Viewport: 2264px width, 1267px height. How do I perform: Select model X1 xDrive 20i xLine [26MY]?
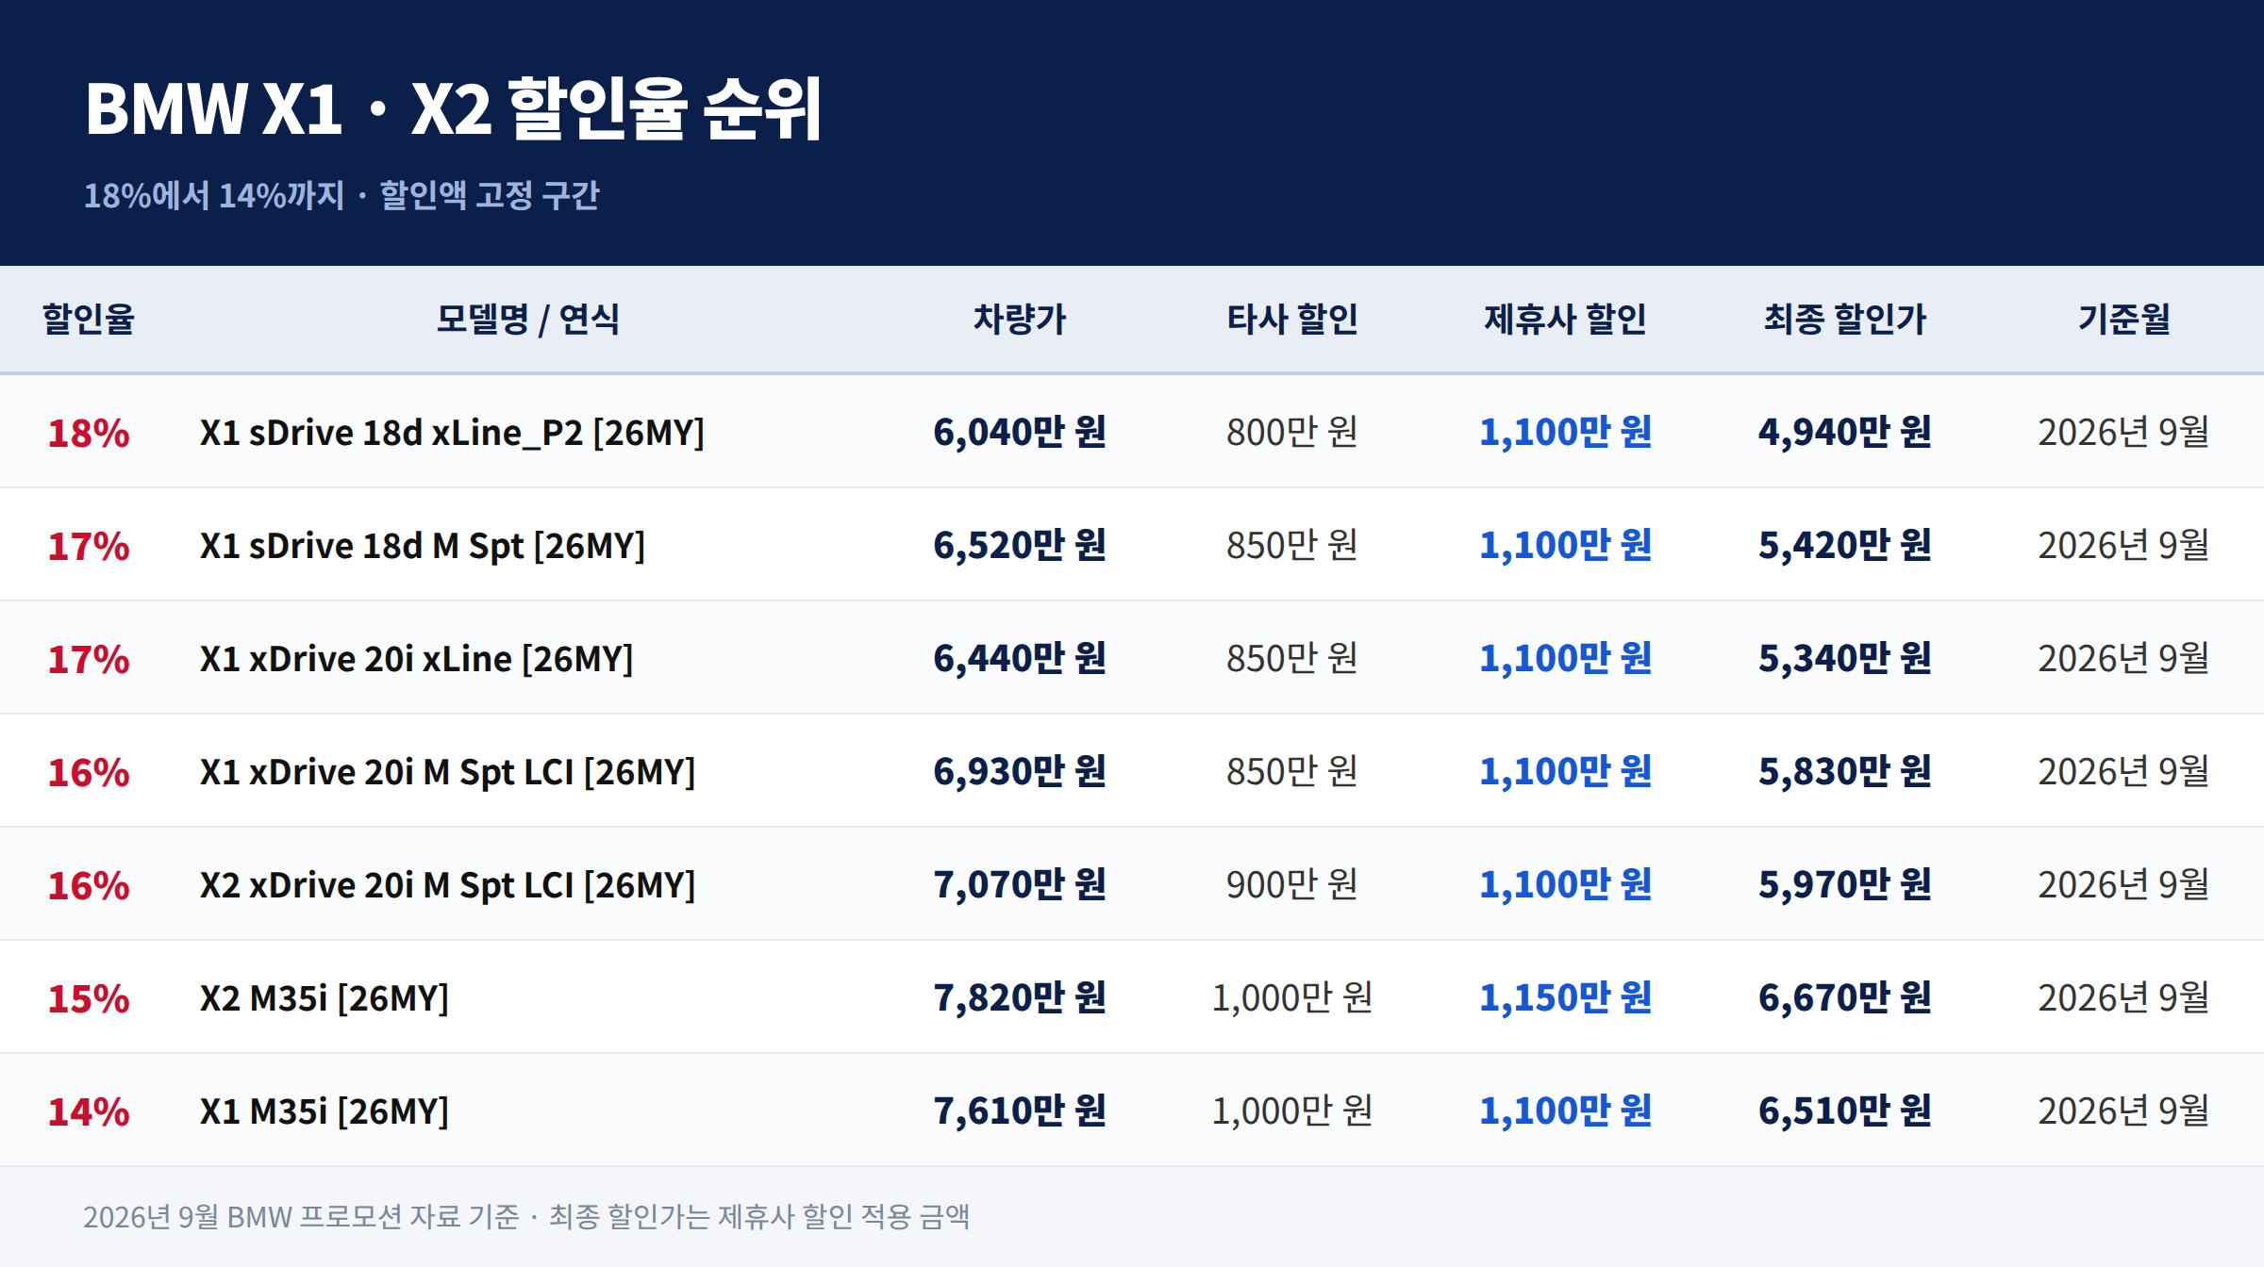tap(417, 659)
